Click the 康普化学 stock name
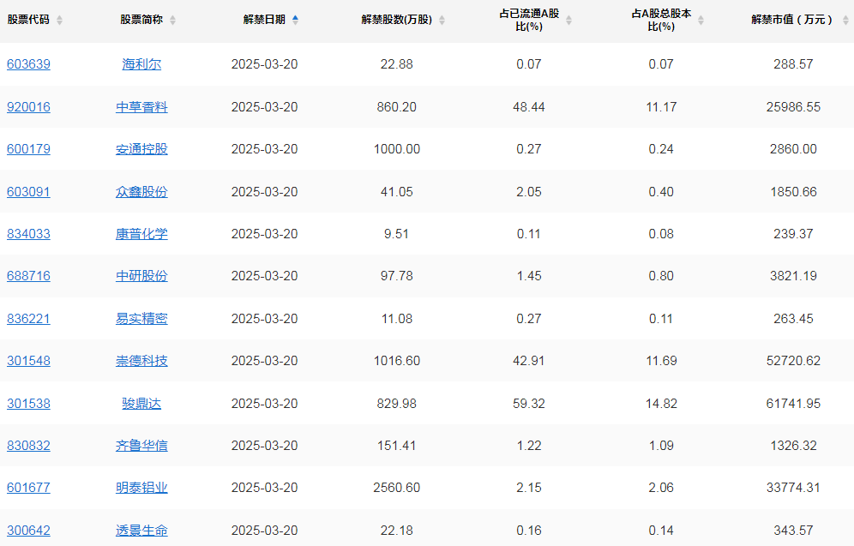The width and height of the screenshot is (854, 546). pos(141,234)
